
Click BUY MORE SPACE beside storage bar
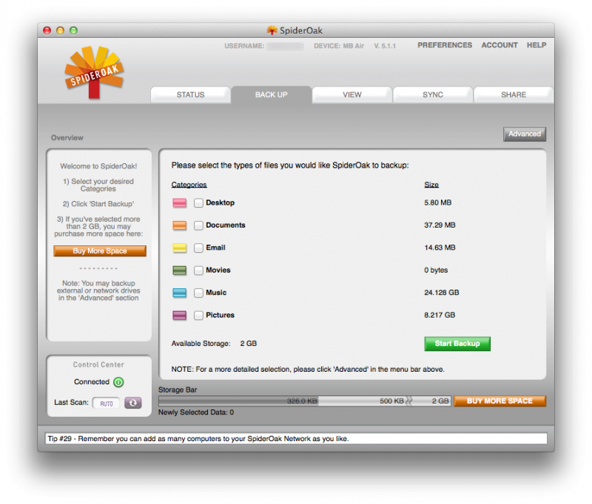(x=499, y=401)
